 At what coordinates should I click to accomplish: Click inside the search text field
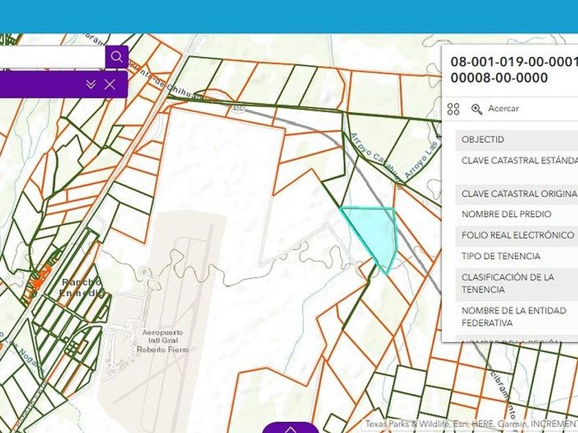[52, 57]
